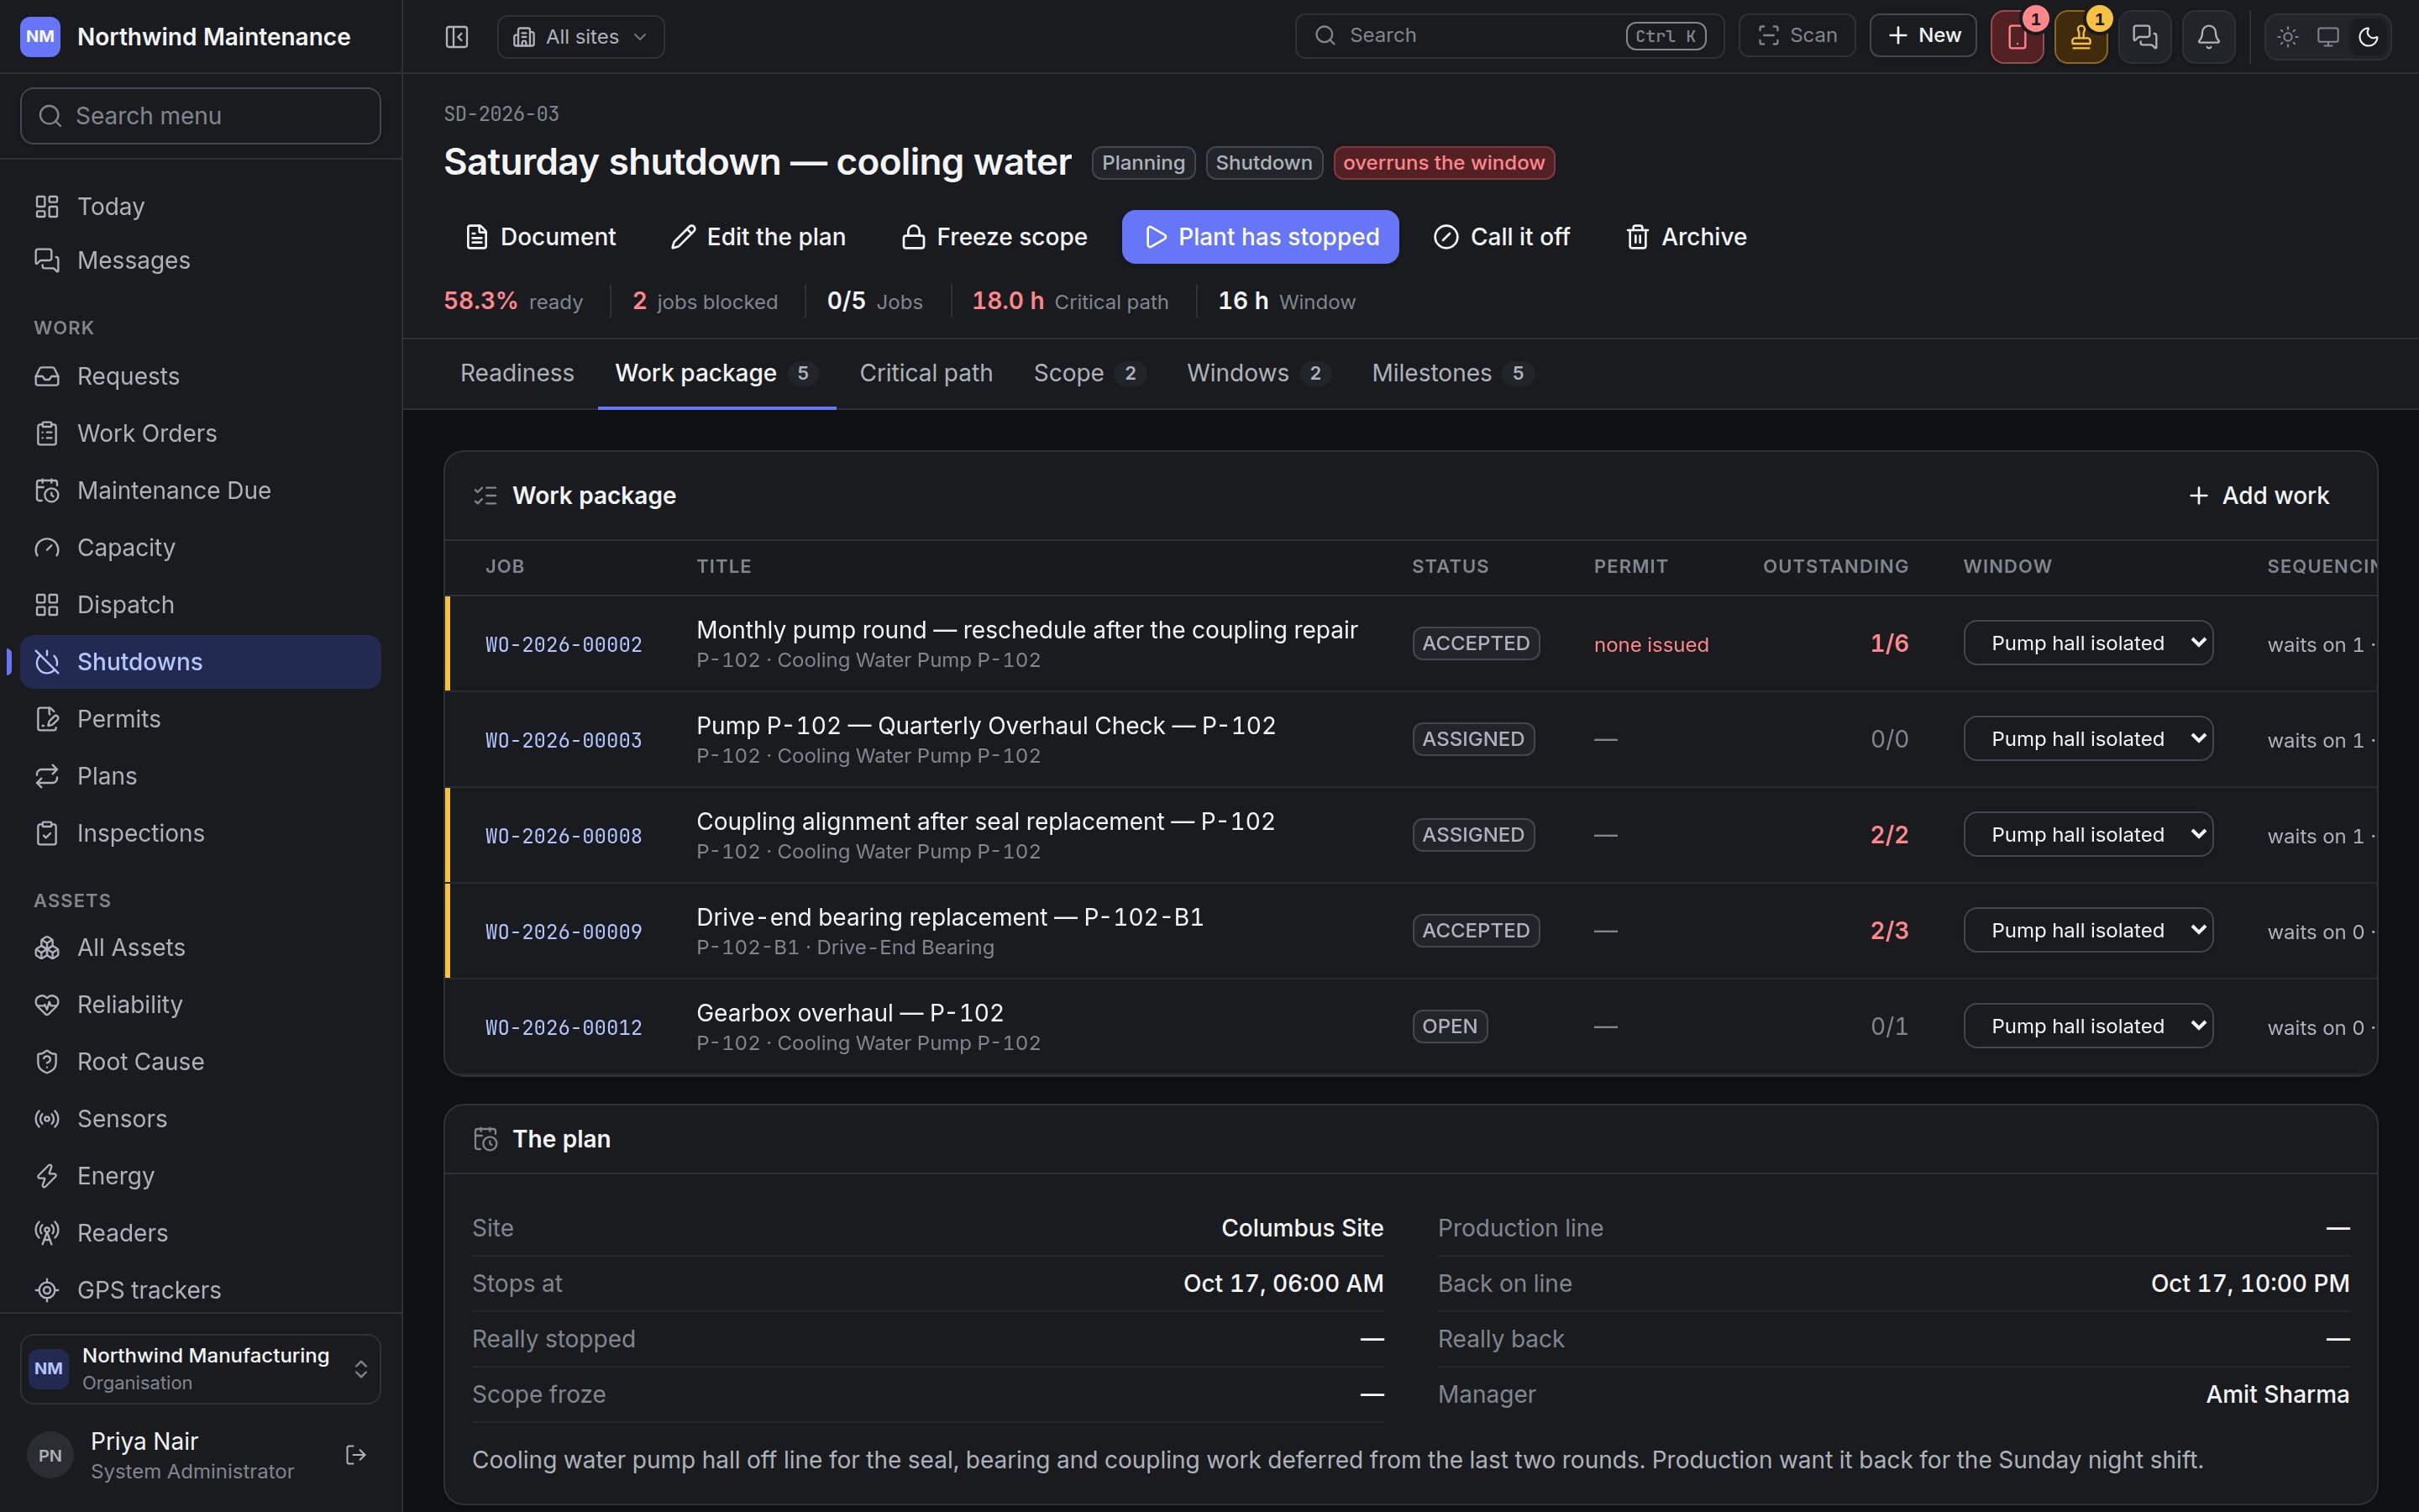The width and height of the screenshot is (2419, 1512).
Task: Click the Plant has stopped button
Action: [1261, 237]
